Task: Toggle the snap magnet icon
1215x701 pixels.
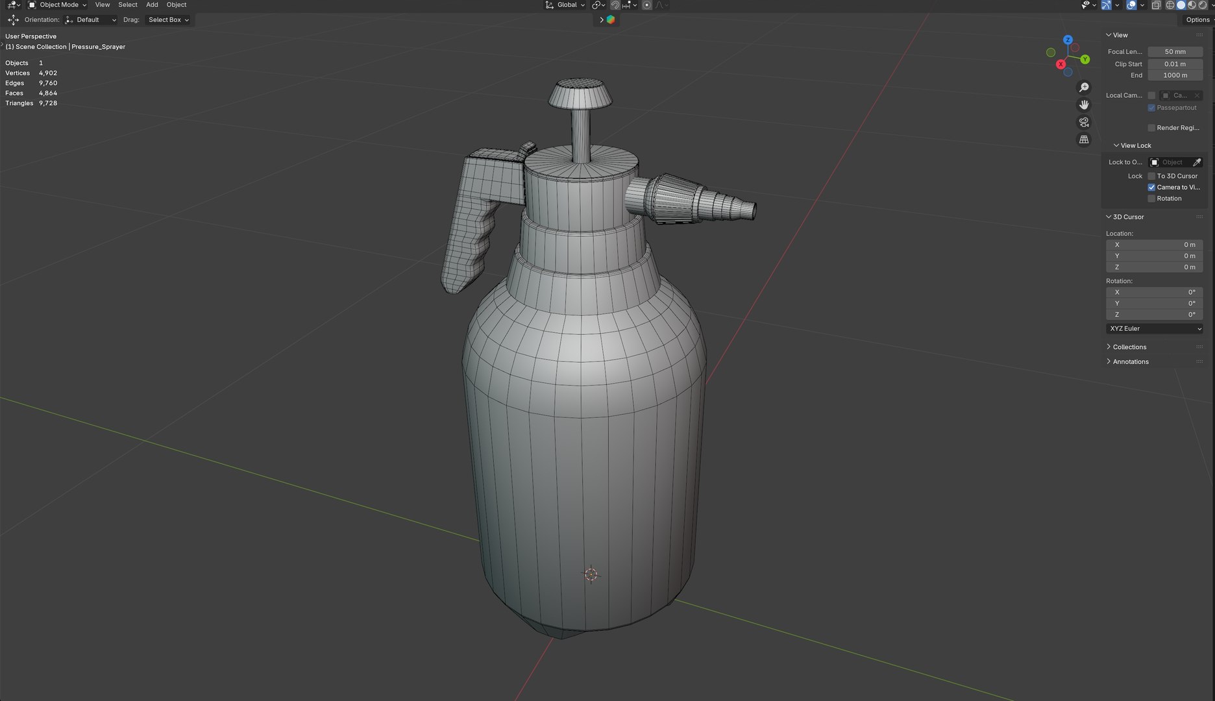Action: click(x=615, y=5)
